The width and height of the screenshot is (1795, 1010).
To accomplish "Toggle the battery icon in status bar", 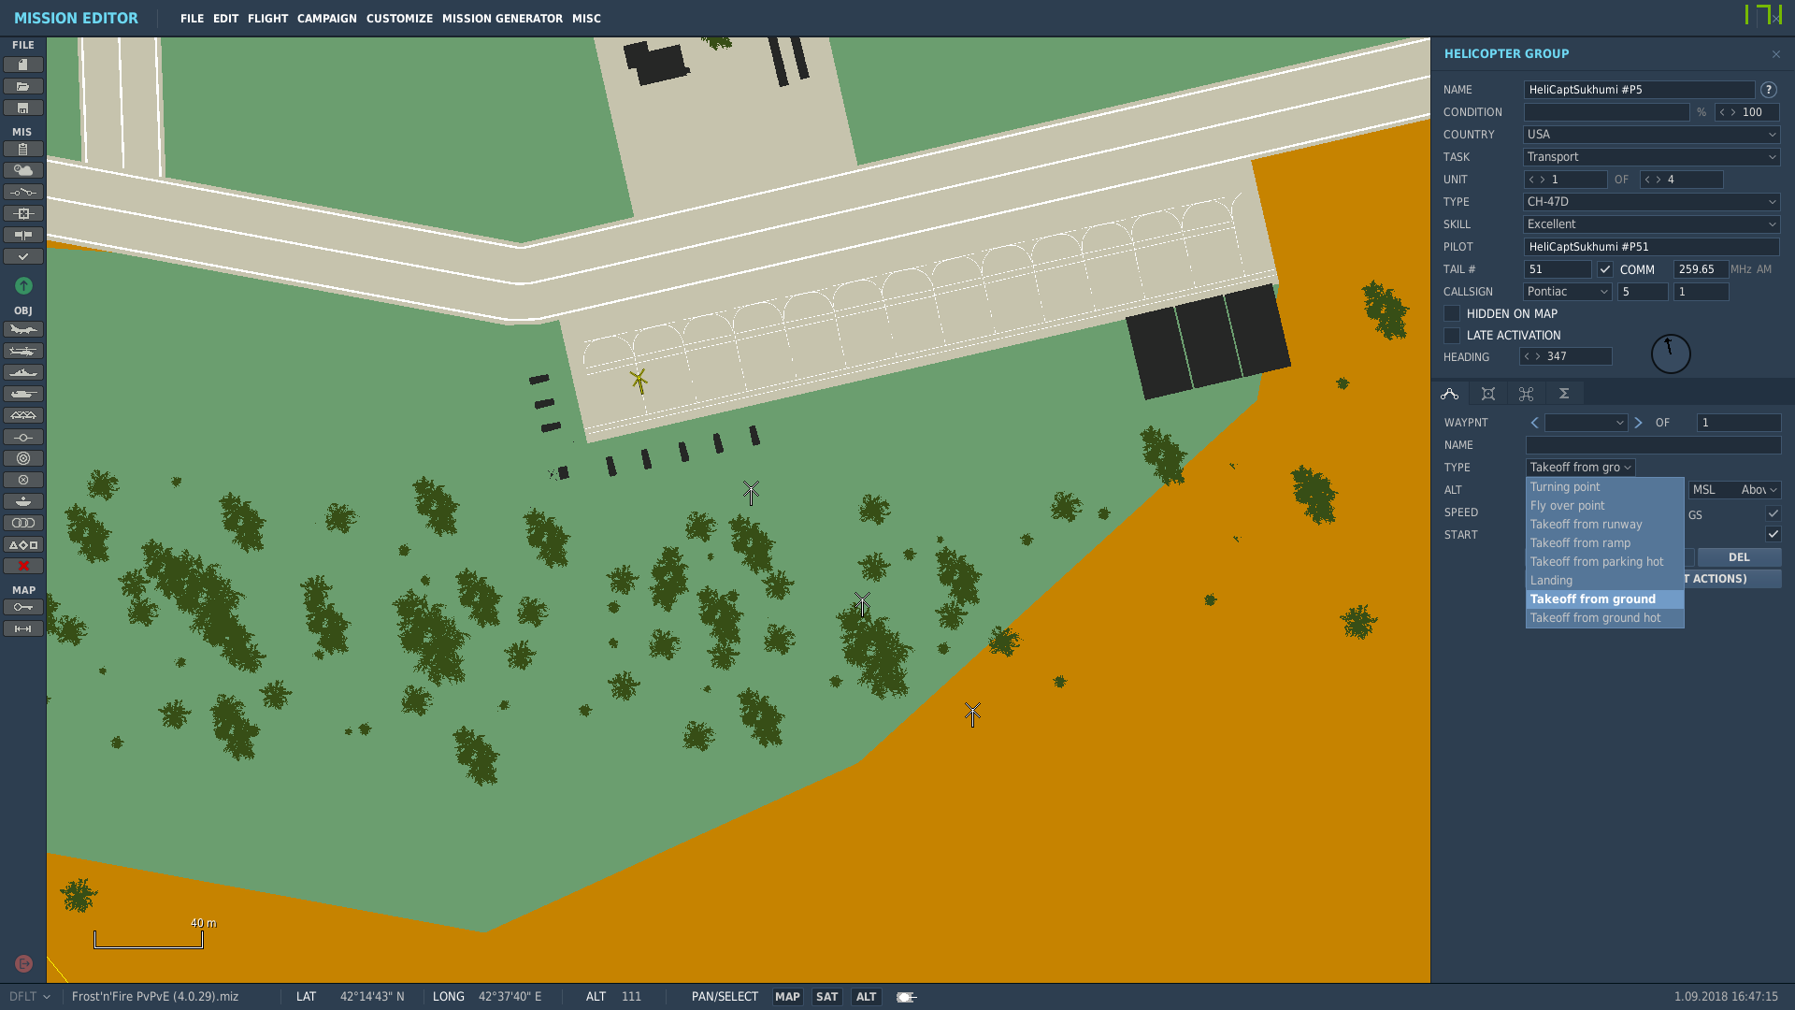I will click(906, 997).
